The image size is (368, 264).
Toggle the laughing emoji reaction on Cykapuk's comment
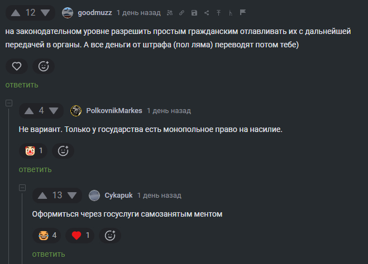[47, 236]
